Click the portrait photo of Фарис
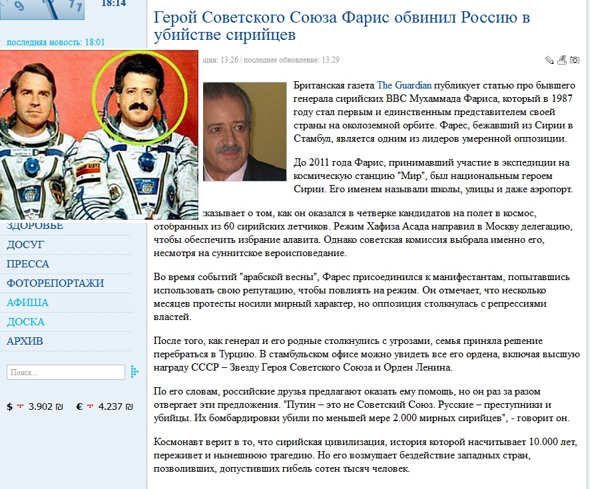590x489 pixels. click(x=244, y=132)
